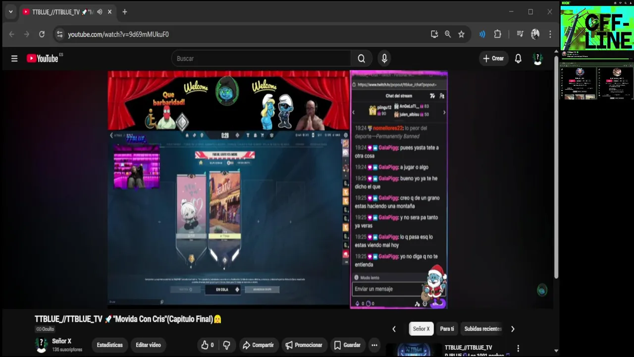
Task: Click the Crear button
Action: click(493, 59)
